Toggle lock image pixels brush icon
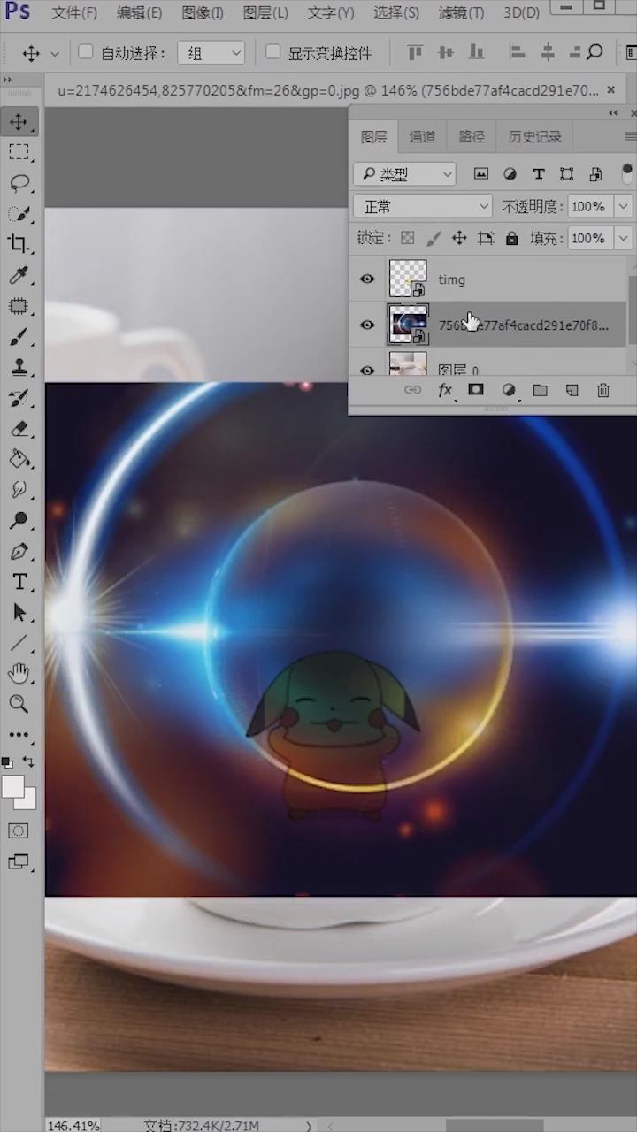Screen dimensions: 637x1132 (x=434, y=238)
